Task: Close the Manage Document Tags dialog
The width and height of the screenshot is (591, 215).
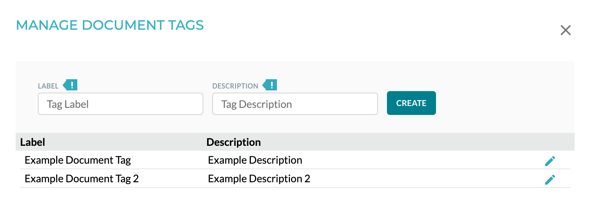Action: point(565,30)
